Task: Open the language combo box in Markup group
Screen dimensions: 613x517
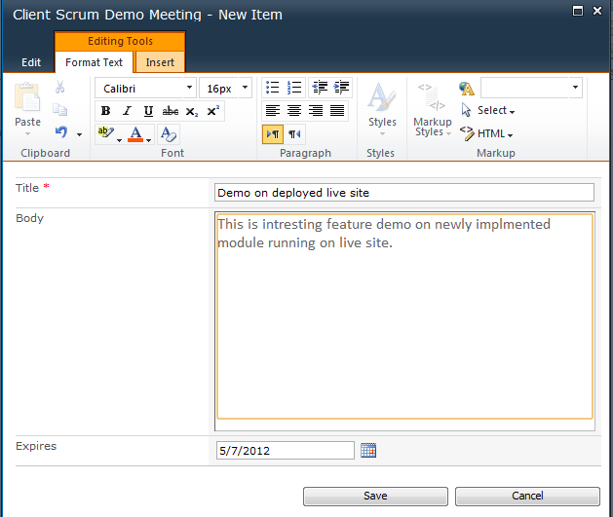Action: [531, 88]
